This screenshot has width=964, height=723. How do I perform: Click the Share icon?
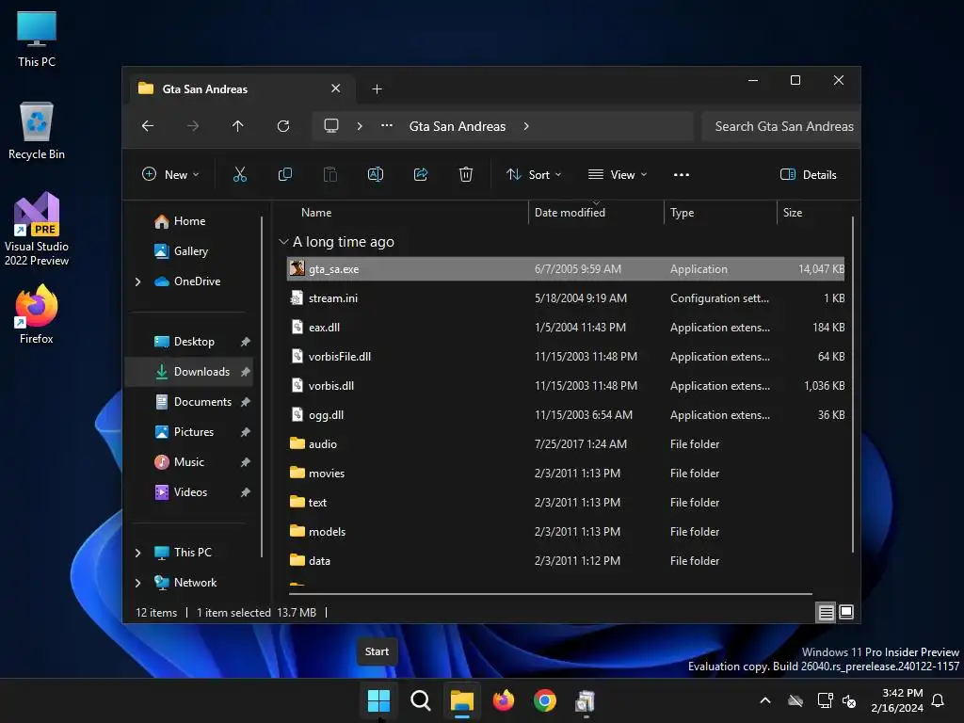tap(421, 174)
